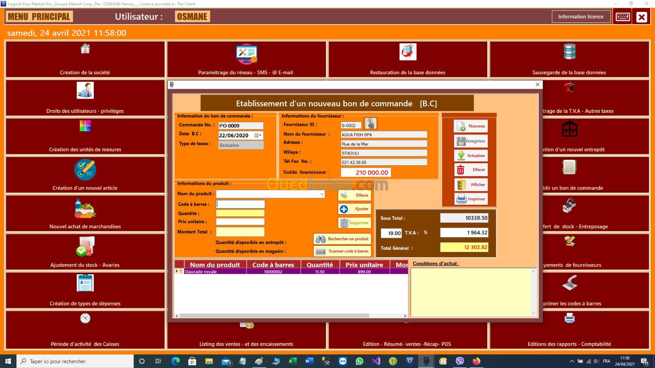655x368 pixels.
Task: Click the Information licence button
Action: tap(580, 17)
